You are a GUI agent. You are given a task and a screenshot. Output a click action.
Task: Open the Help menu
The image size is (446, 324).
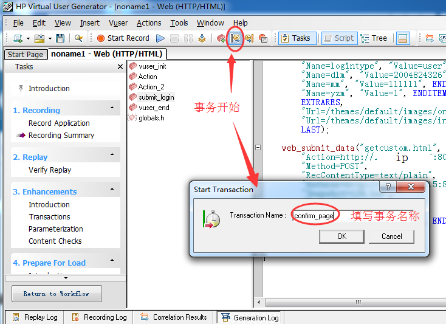click(241, 22)
